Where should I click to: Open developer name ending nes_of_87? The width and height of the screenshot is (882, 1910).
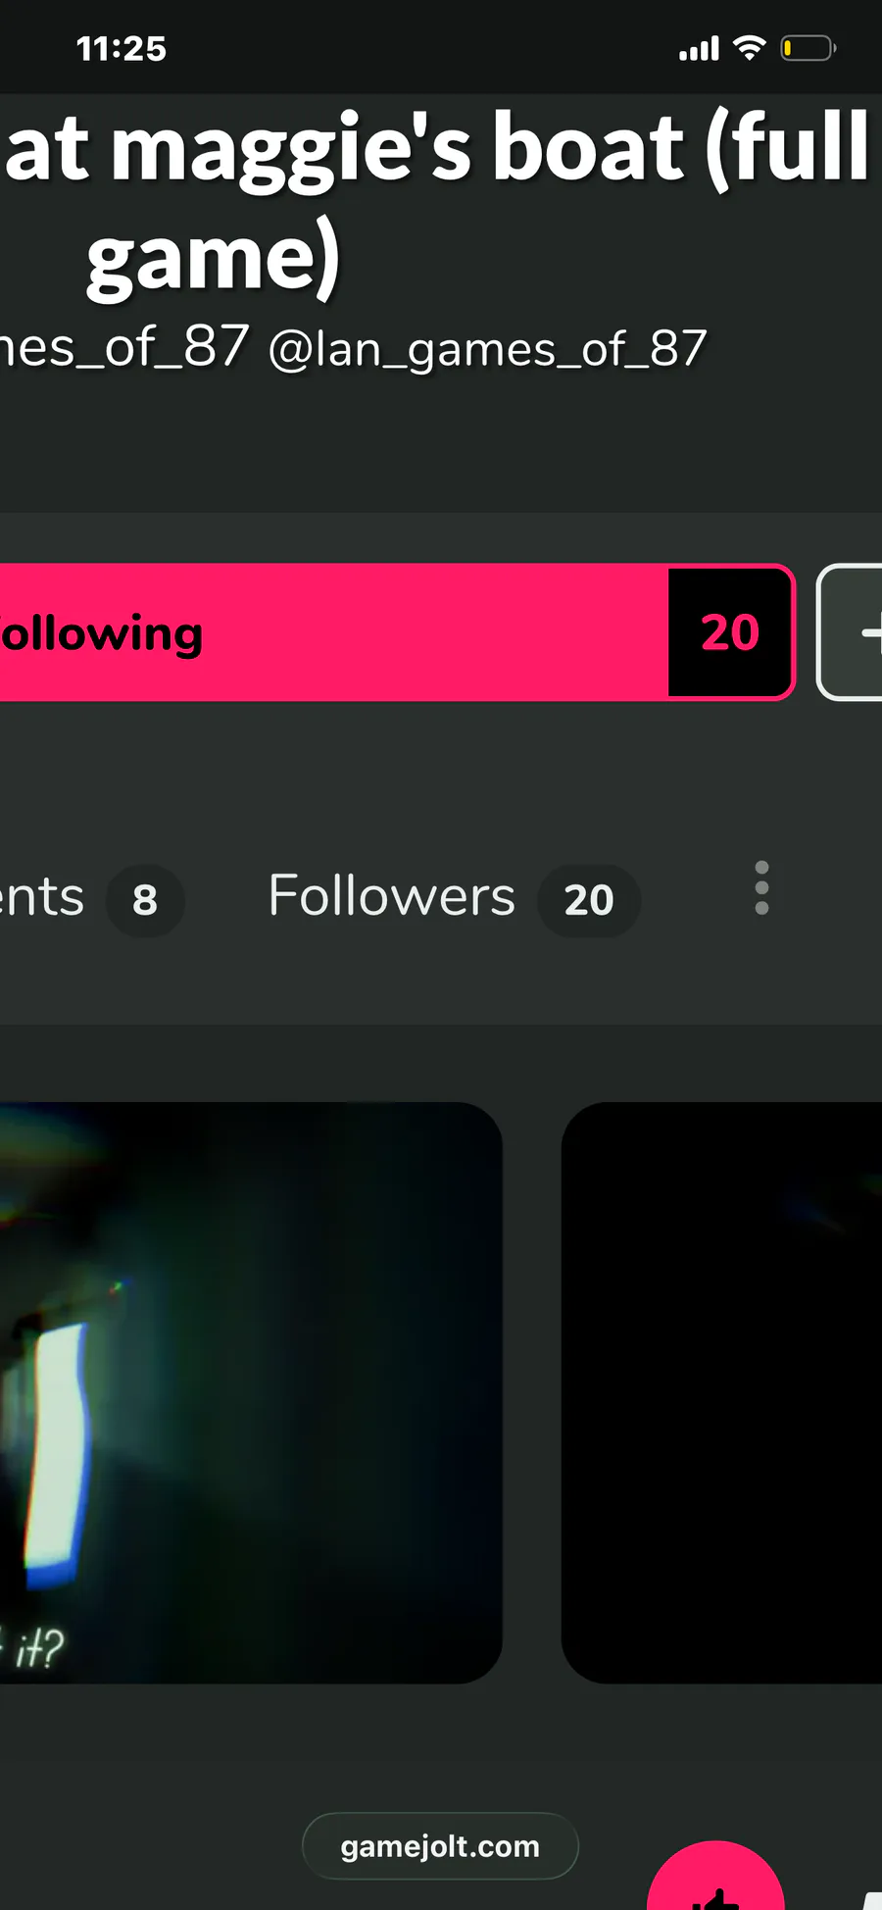click(x=124, y=348)
